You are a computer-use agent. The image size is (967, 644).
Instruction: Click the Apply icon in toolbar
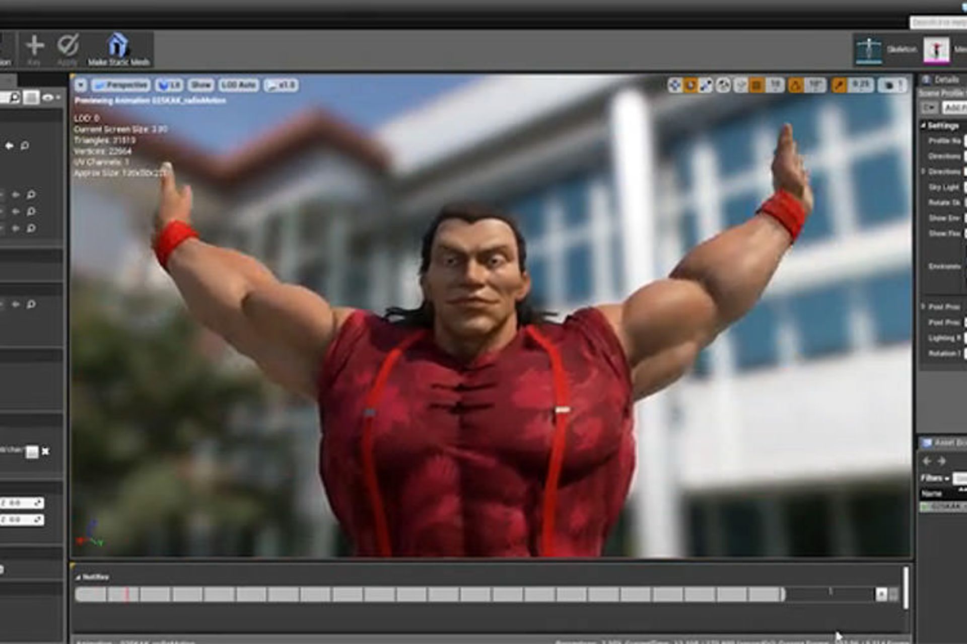(67, 46)
